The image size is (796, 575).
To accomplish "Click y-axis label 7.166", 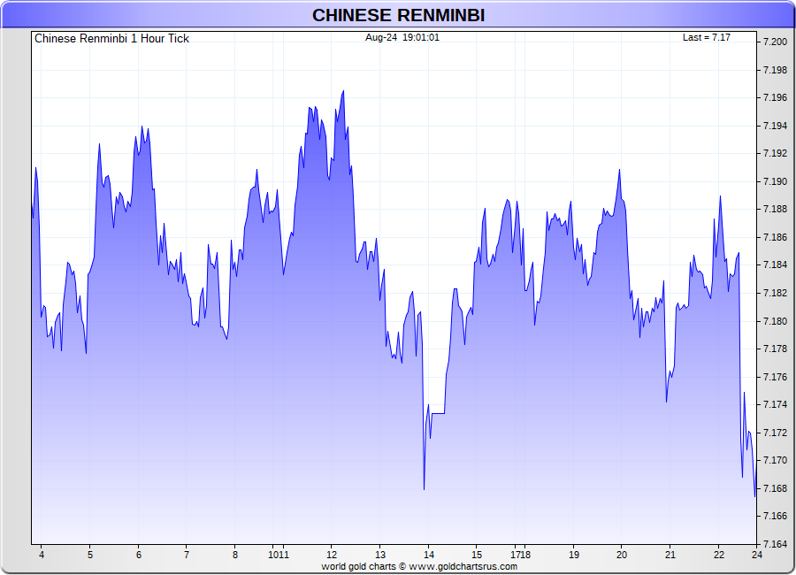I will 775,517.
